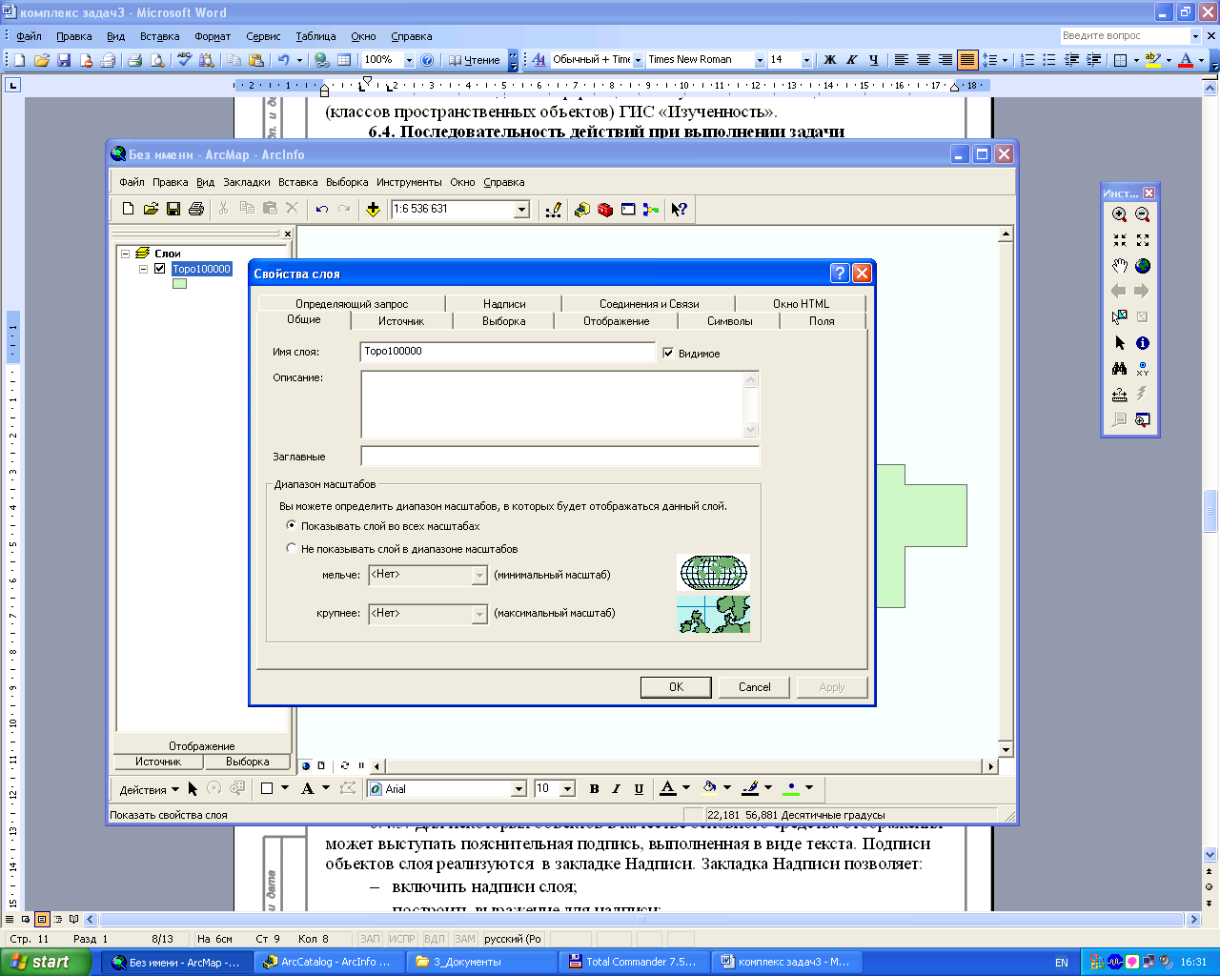
Task: Open the map scale 1:6 536 631 dropdown
Action: coord(521,209)
